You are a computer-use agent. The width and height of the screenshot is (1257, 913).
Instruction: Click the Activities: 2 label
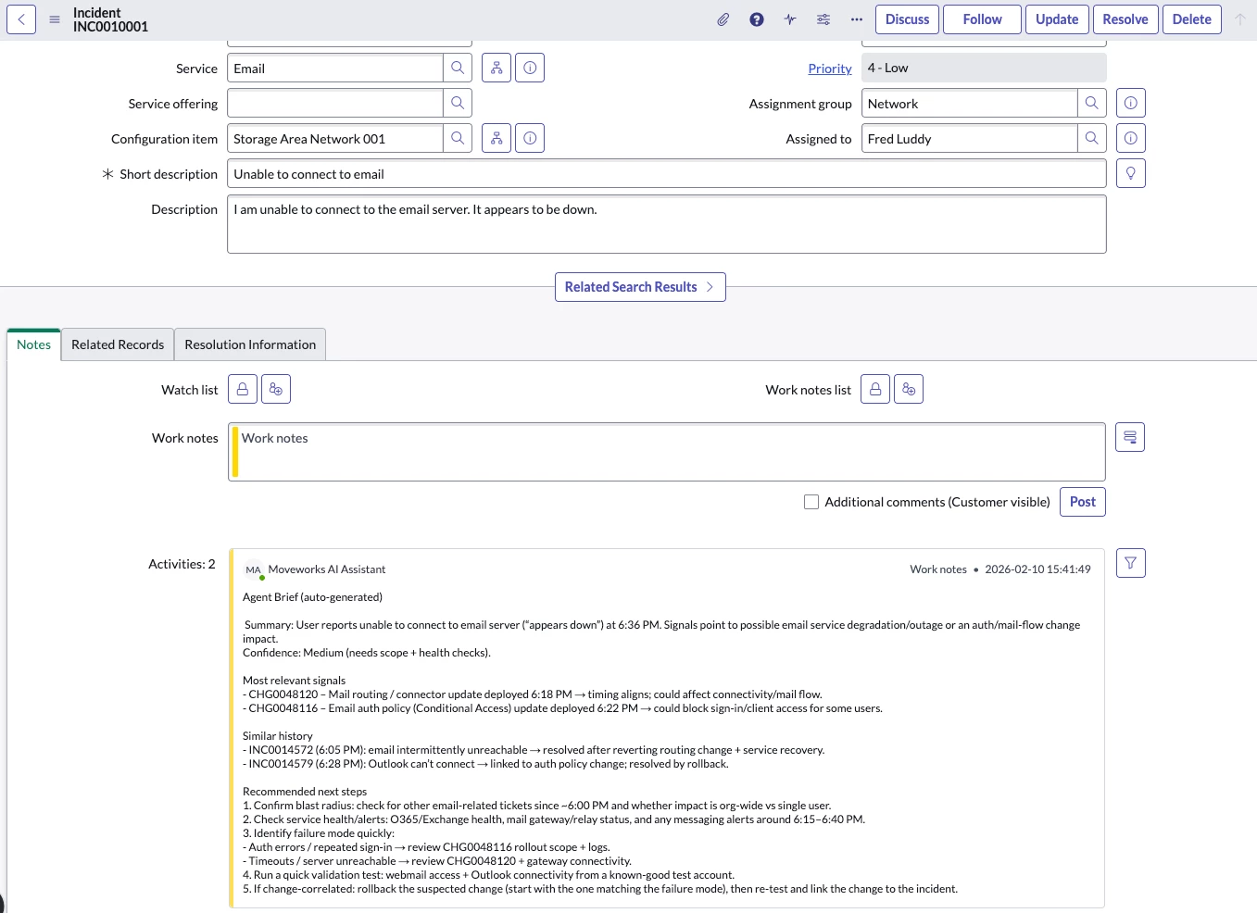point(182,564)
